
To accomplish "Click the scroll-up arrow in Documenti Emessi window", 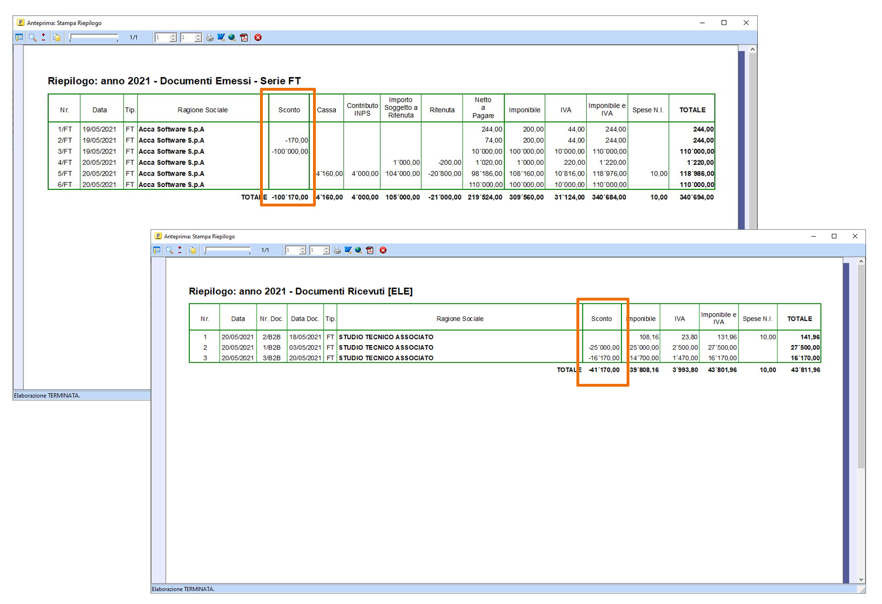I will click(753, 50).
